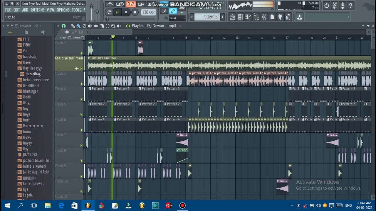Select Jaimala Kumari in the browser
376x211 pixels.
34,166
